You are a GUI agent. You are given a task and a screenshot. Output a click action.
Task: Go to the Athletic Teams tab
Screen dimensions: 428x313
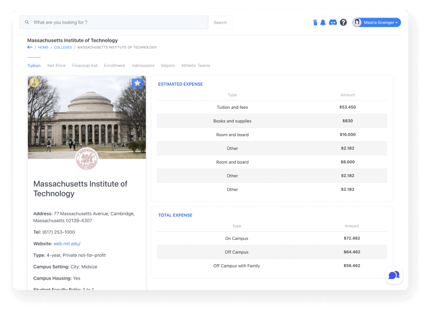(196, 66)
